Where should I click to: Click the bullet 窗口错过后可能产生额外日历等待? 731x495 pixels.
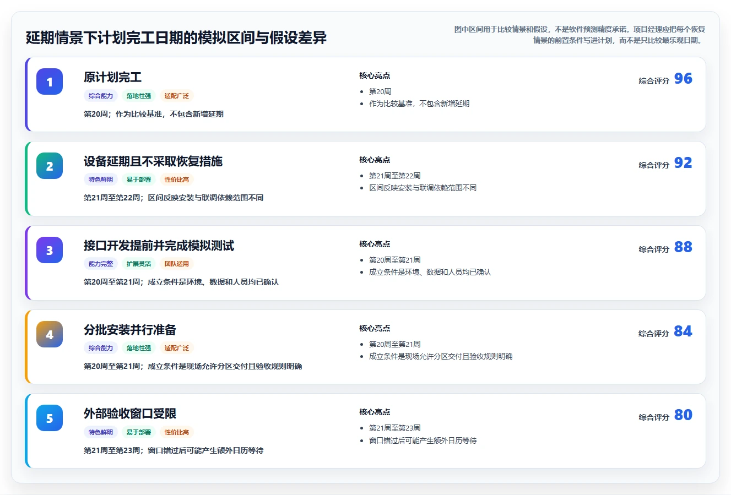(423, 440)
